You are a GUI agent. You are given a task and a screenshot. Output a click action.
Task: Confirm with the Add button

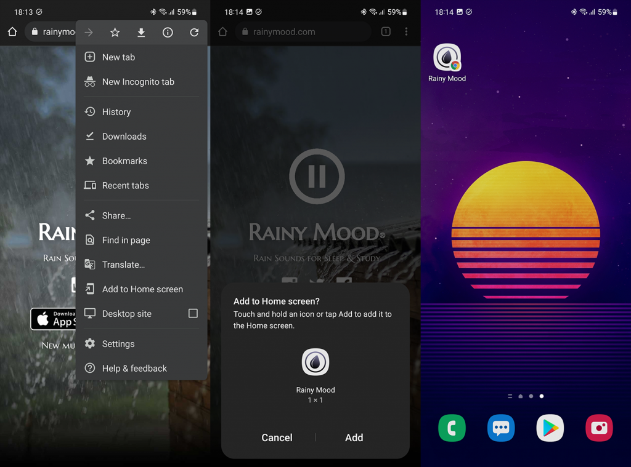(354, 437)
